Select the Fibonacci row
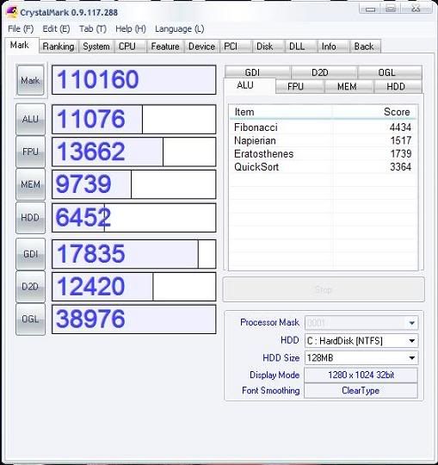 [x=323, y=127]
